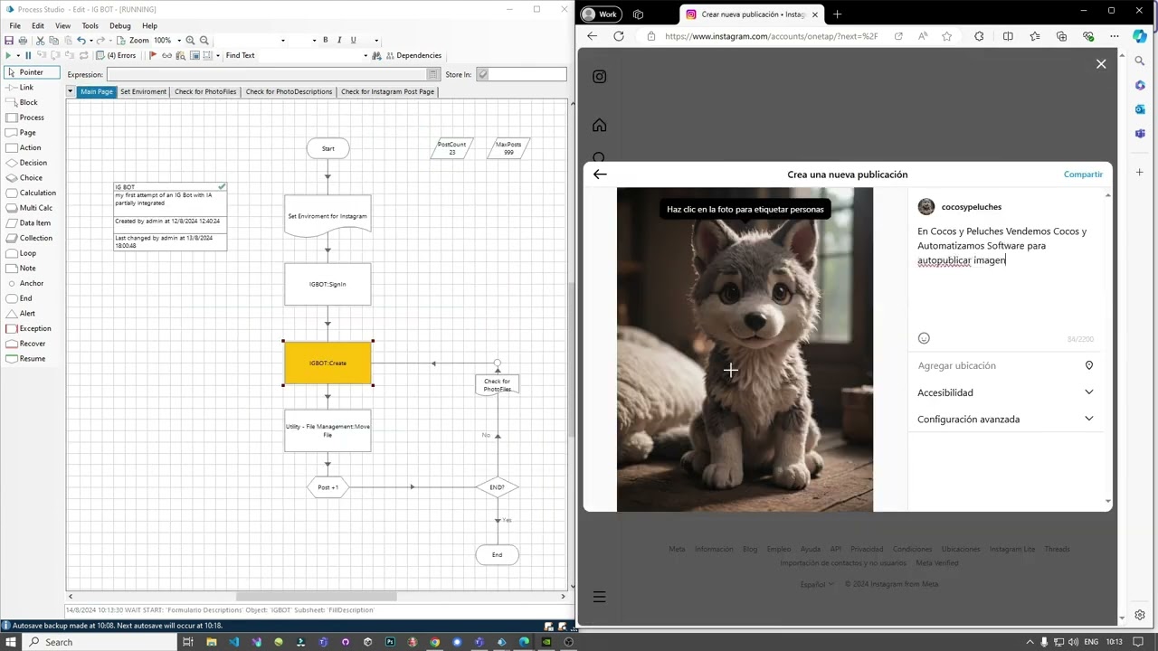Viewport: 1158px width, 651px height.
Task: Switch to Set Enviroment page tab
Action: pyautogui.click(x=143, y=91)
